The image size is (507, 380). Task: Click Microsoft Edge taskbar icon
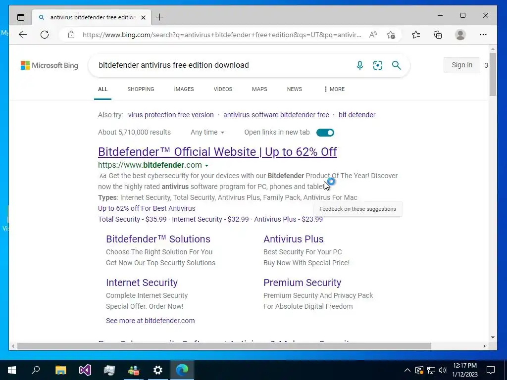pyautogui.click(x=182, y=370)
